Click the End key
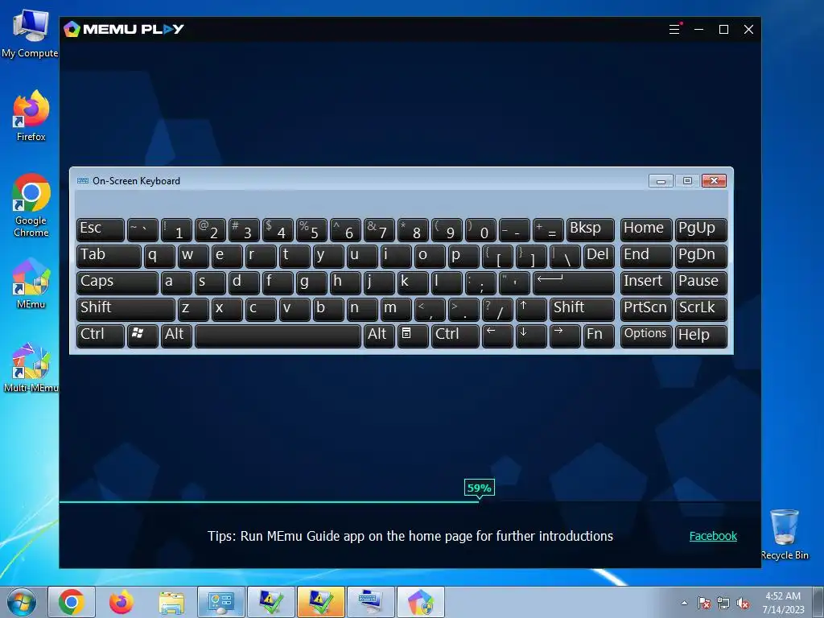824x618 pixels. pos(646,257)
